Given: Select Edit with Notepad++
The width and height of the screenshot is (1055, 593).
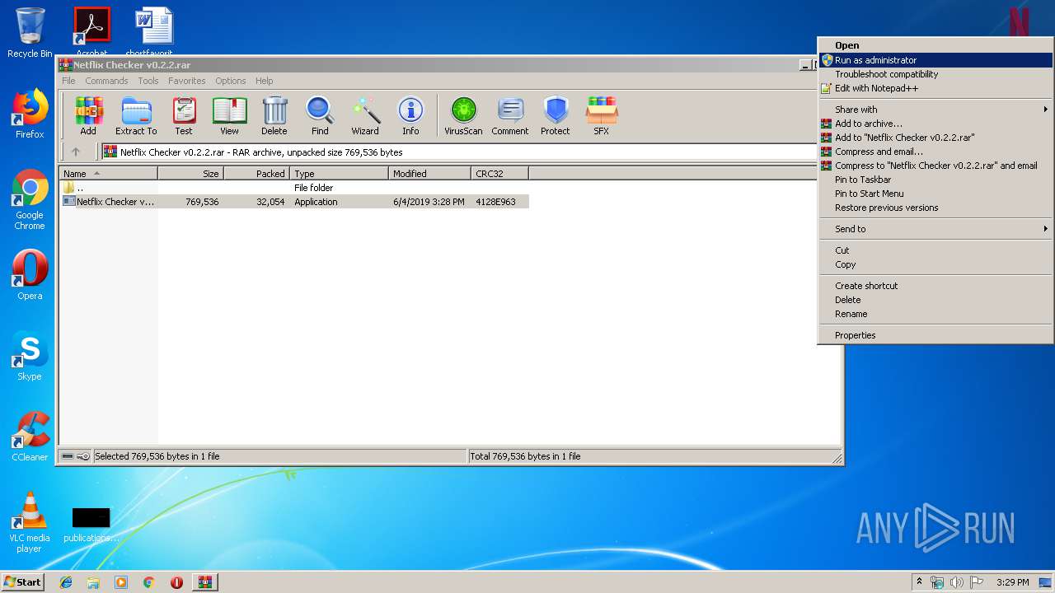Looking at the screenshot, I should click(x=935, y=88).
